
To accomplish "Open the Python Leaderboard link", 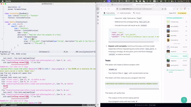I will pos(175,18).
